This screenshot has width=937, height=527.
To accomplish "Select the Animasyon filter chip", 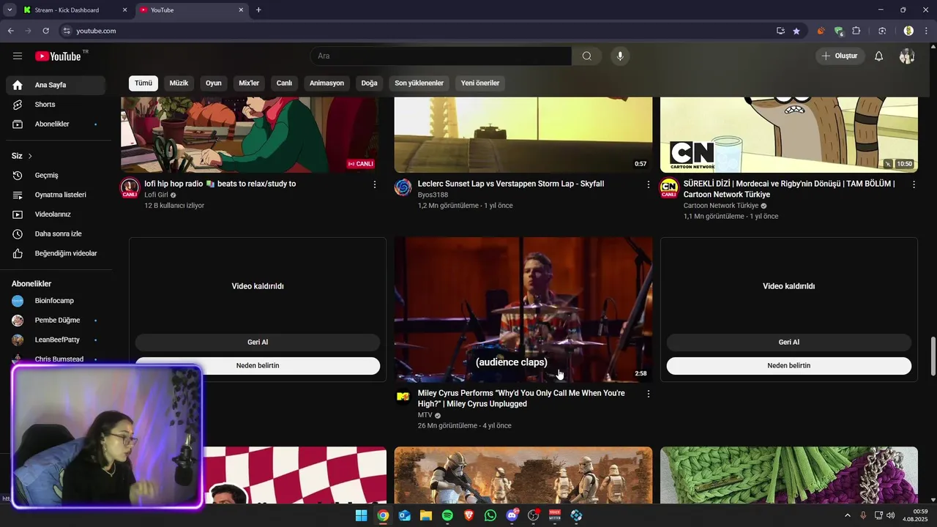I will pos(326,83).
